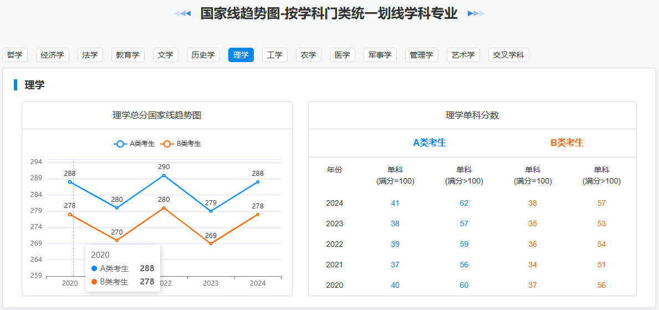Switch to the 医学 tab
The width and height of the screenshot is (659, 310).
342,55
